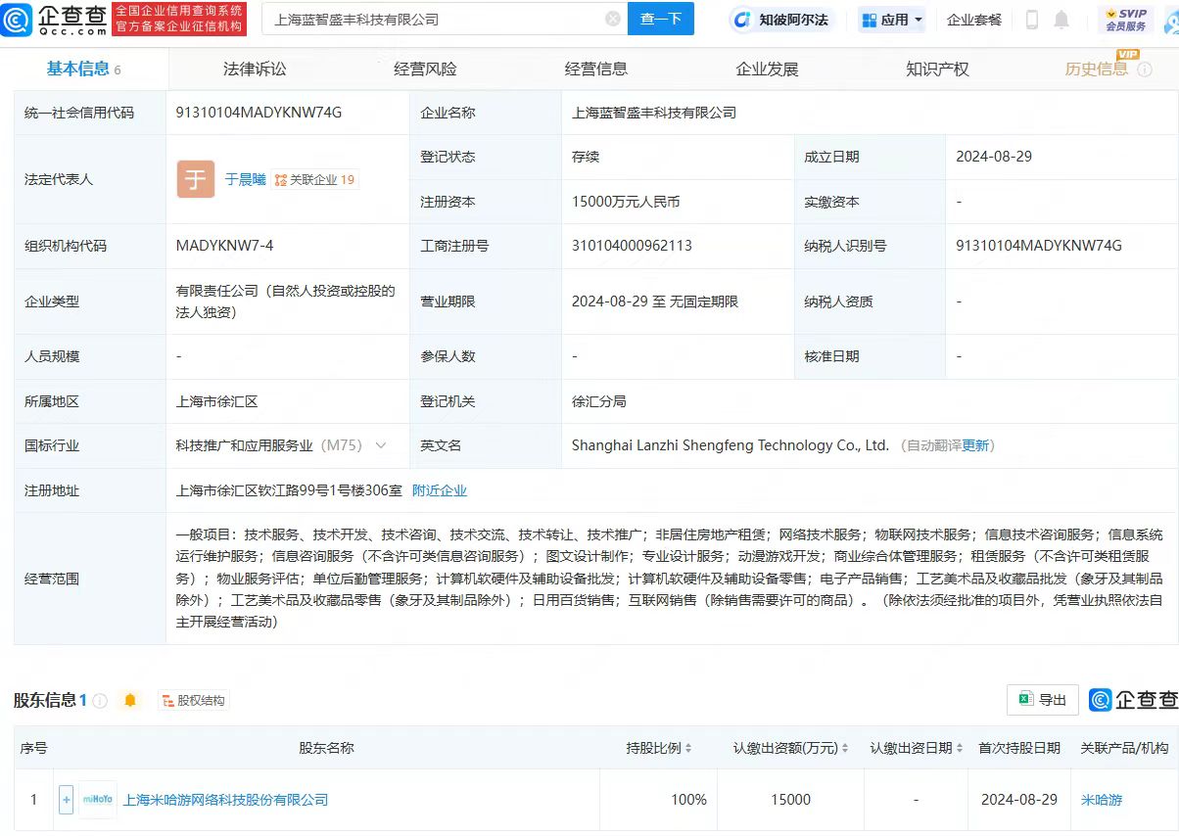Click the 导出 export button
Image resolution: width=1179 pixels, height=836 pixels.
(x=1043, y=699)
